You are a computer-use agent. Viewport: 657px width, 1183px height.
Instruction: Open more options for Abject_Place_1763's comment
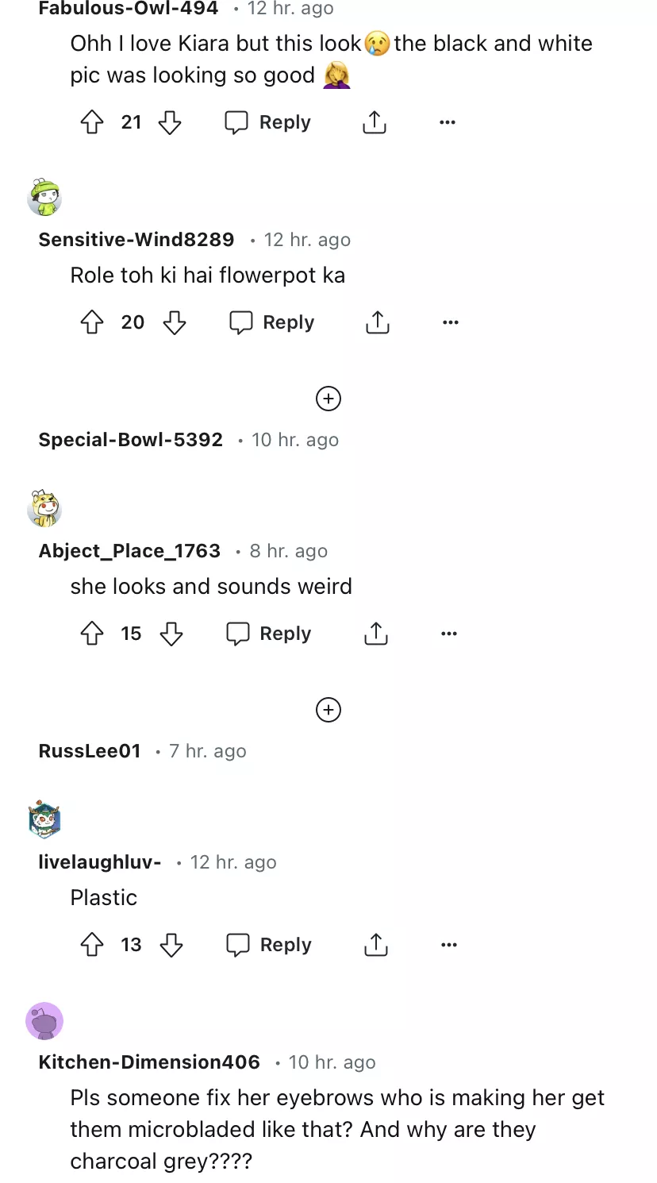tap(449, 634)
